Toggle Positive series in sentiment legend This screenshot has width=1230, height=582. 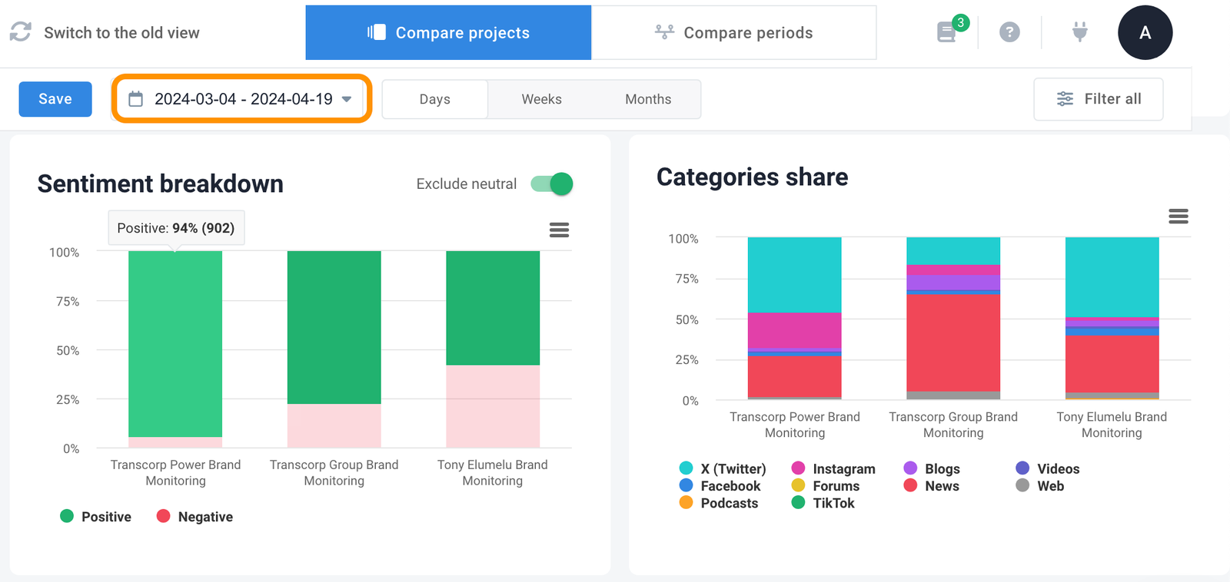[x=96, y=517]
